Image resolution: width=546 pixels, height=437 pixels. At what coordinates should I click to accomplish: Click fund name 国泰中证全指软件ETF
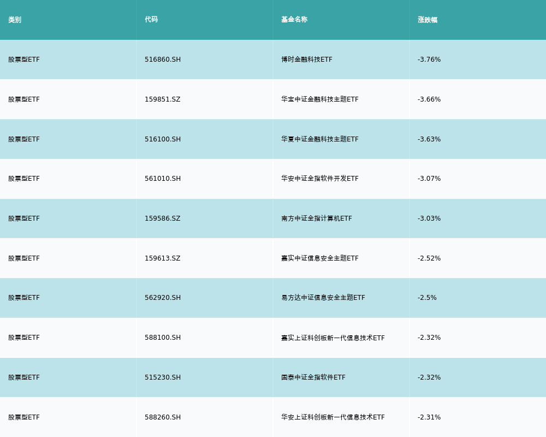313,377
